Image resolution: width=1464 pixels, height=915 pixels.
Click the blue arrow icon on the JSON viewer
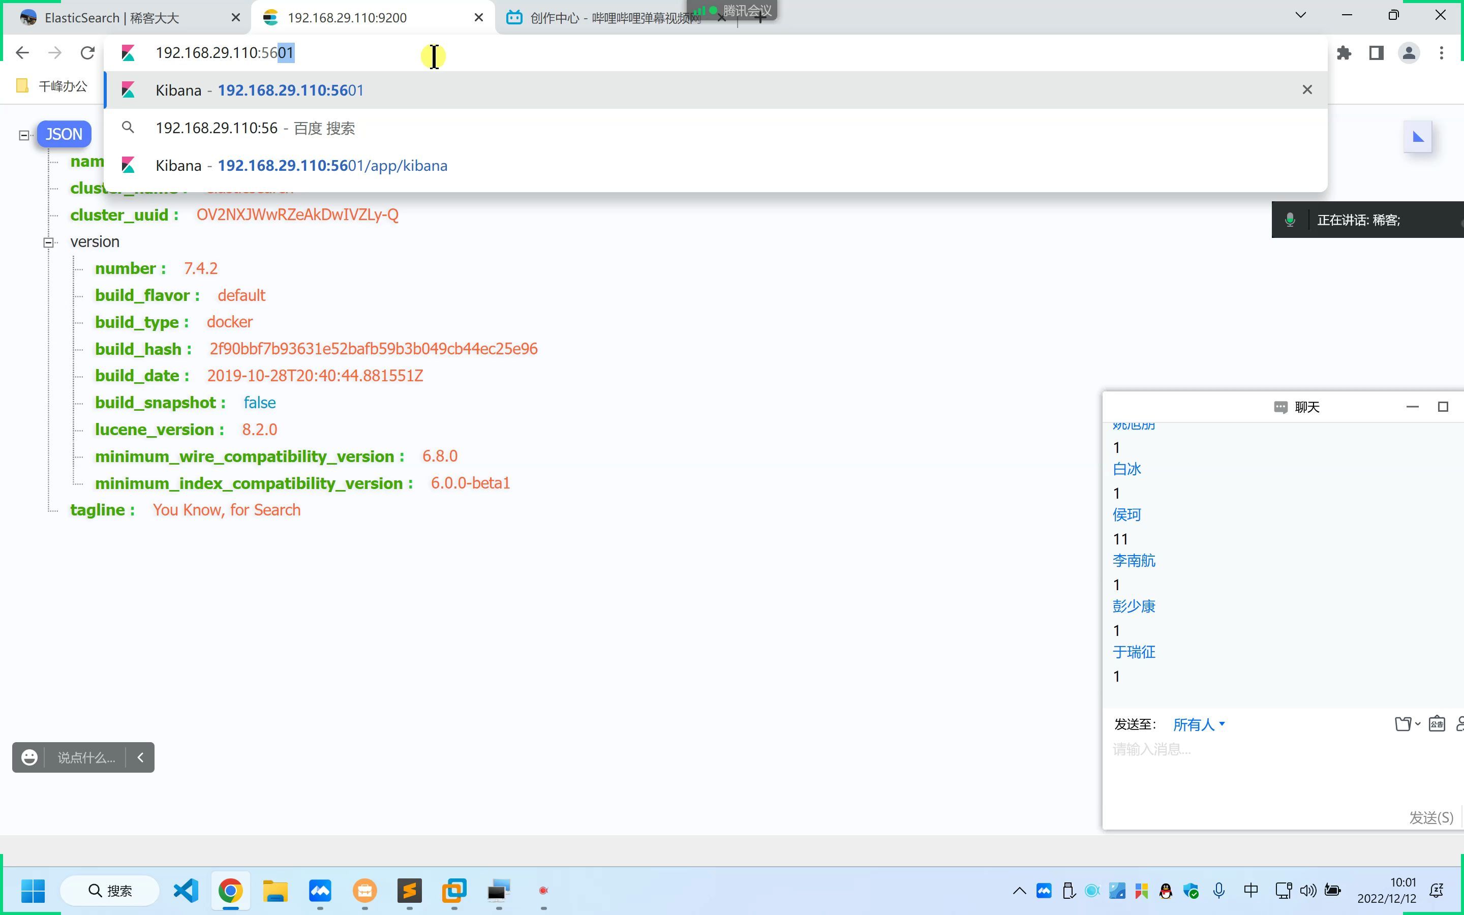click(x=1418, y=137)
